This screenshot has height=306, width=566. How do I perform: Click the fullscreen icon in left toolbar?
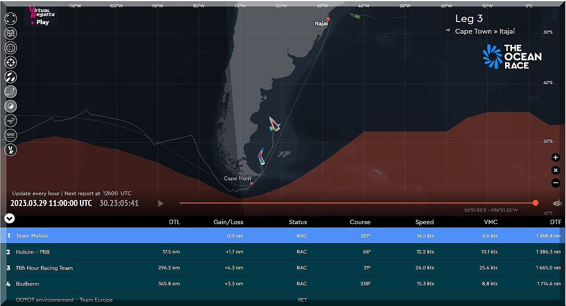[10, 19]
